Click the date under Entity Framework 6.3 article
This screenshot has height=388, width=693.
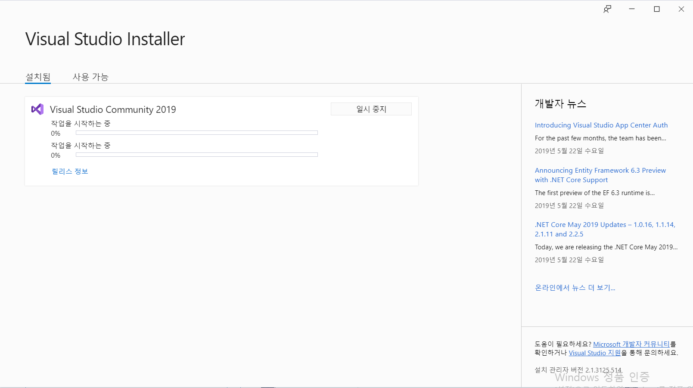coord(569,205)
